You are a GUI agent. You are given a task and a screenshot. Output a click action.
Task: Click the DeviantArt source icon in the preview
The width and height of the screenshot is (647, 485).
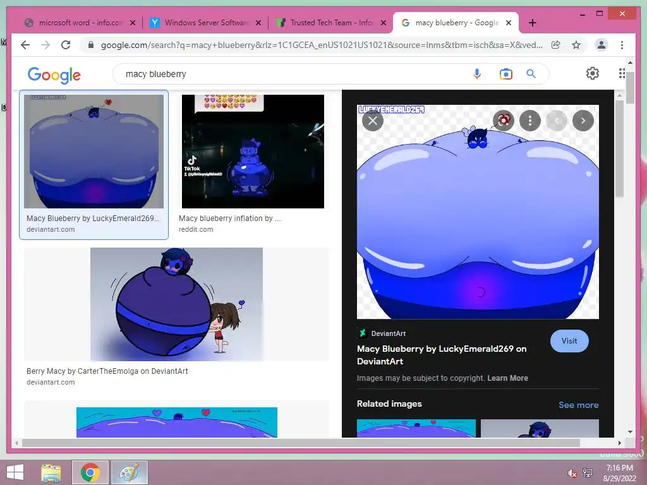362,333
